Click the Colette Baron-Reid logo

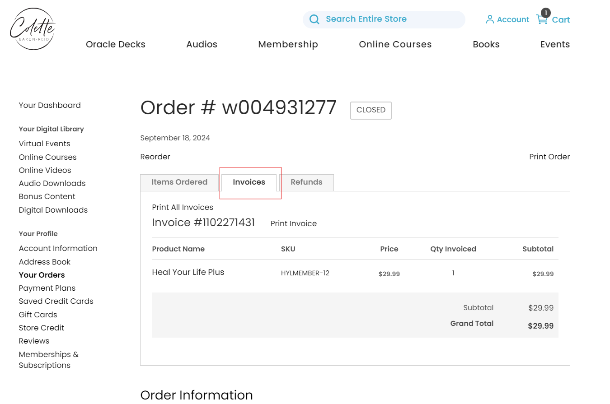33,29
